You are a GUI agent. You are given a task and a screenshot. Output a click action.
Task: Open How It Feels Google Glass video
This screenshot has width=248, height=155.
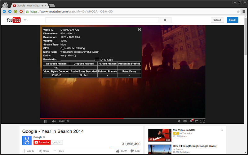point(195,146)
